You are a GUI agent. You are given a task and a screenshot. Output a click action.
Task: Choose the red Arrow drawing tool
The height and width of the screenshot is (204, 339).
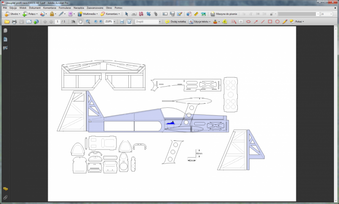(x=256, y=21)
